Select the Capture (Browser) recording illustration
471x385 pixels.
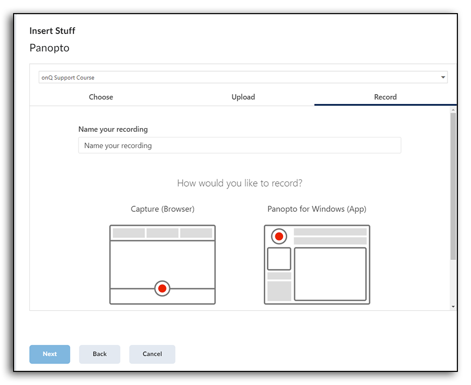162,265
